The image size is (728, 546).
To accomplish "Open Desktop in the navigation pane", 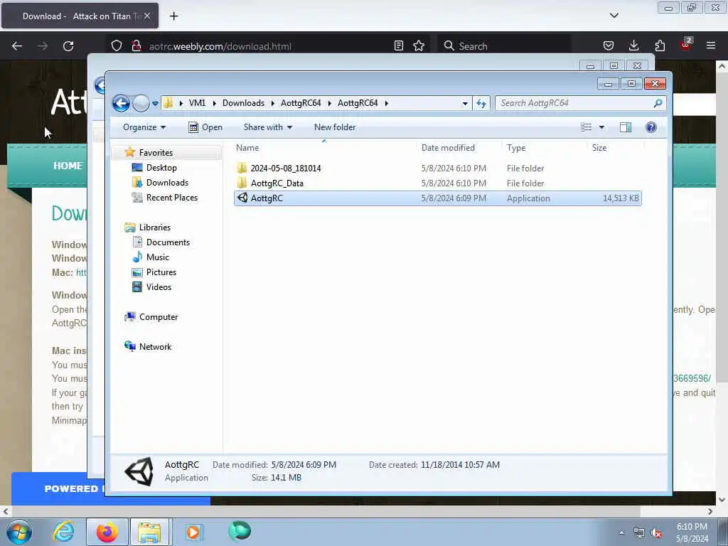I will click(x=161, y=168).
